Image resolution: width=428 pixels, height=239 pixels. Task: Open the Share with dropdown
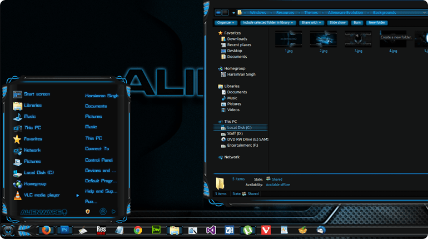[311, 23]
